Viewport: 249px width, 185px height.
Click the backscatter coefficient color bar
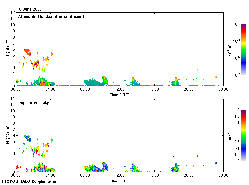(x=243, y=49)
